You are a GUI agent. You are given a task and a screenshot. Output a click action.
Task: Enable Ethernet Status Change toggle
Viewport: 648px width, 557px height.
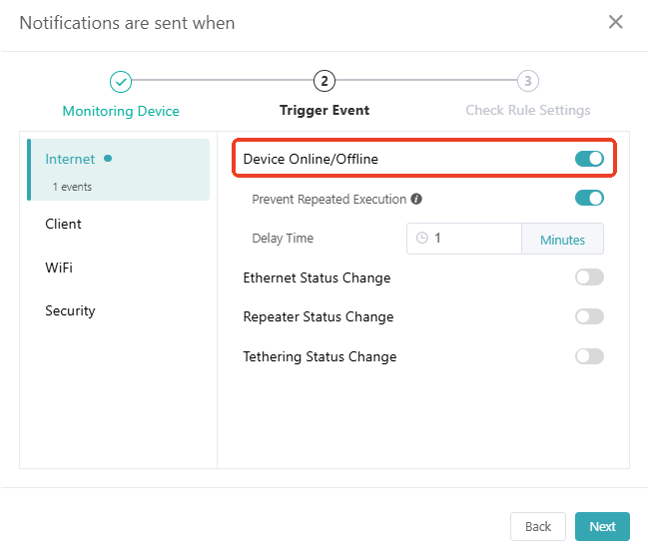point(589,278)
